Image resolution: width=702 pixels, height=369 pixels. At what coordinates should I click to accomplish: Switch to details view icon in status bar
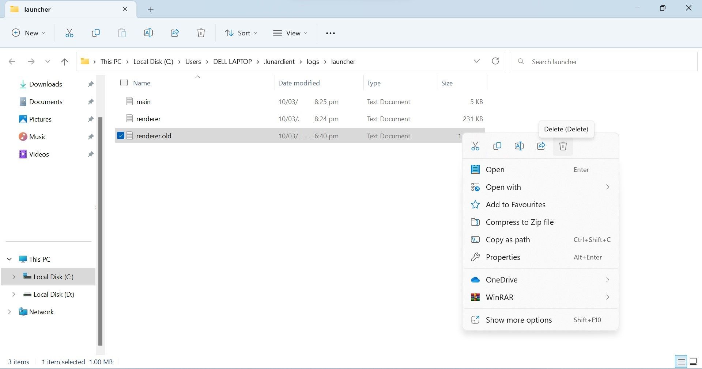(x=681, y=362)
